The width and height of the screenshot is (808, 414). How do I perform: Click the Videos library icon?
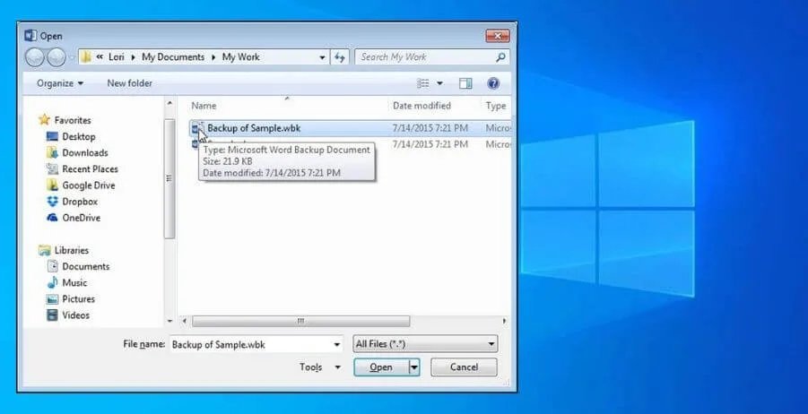pos(52,315)
